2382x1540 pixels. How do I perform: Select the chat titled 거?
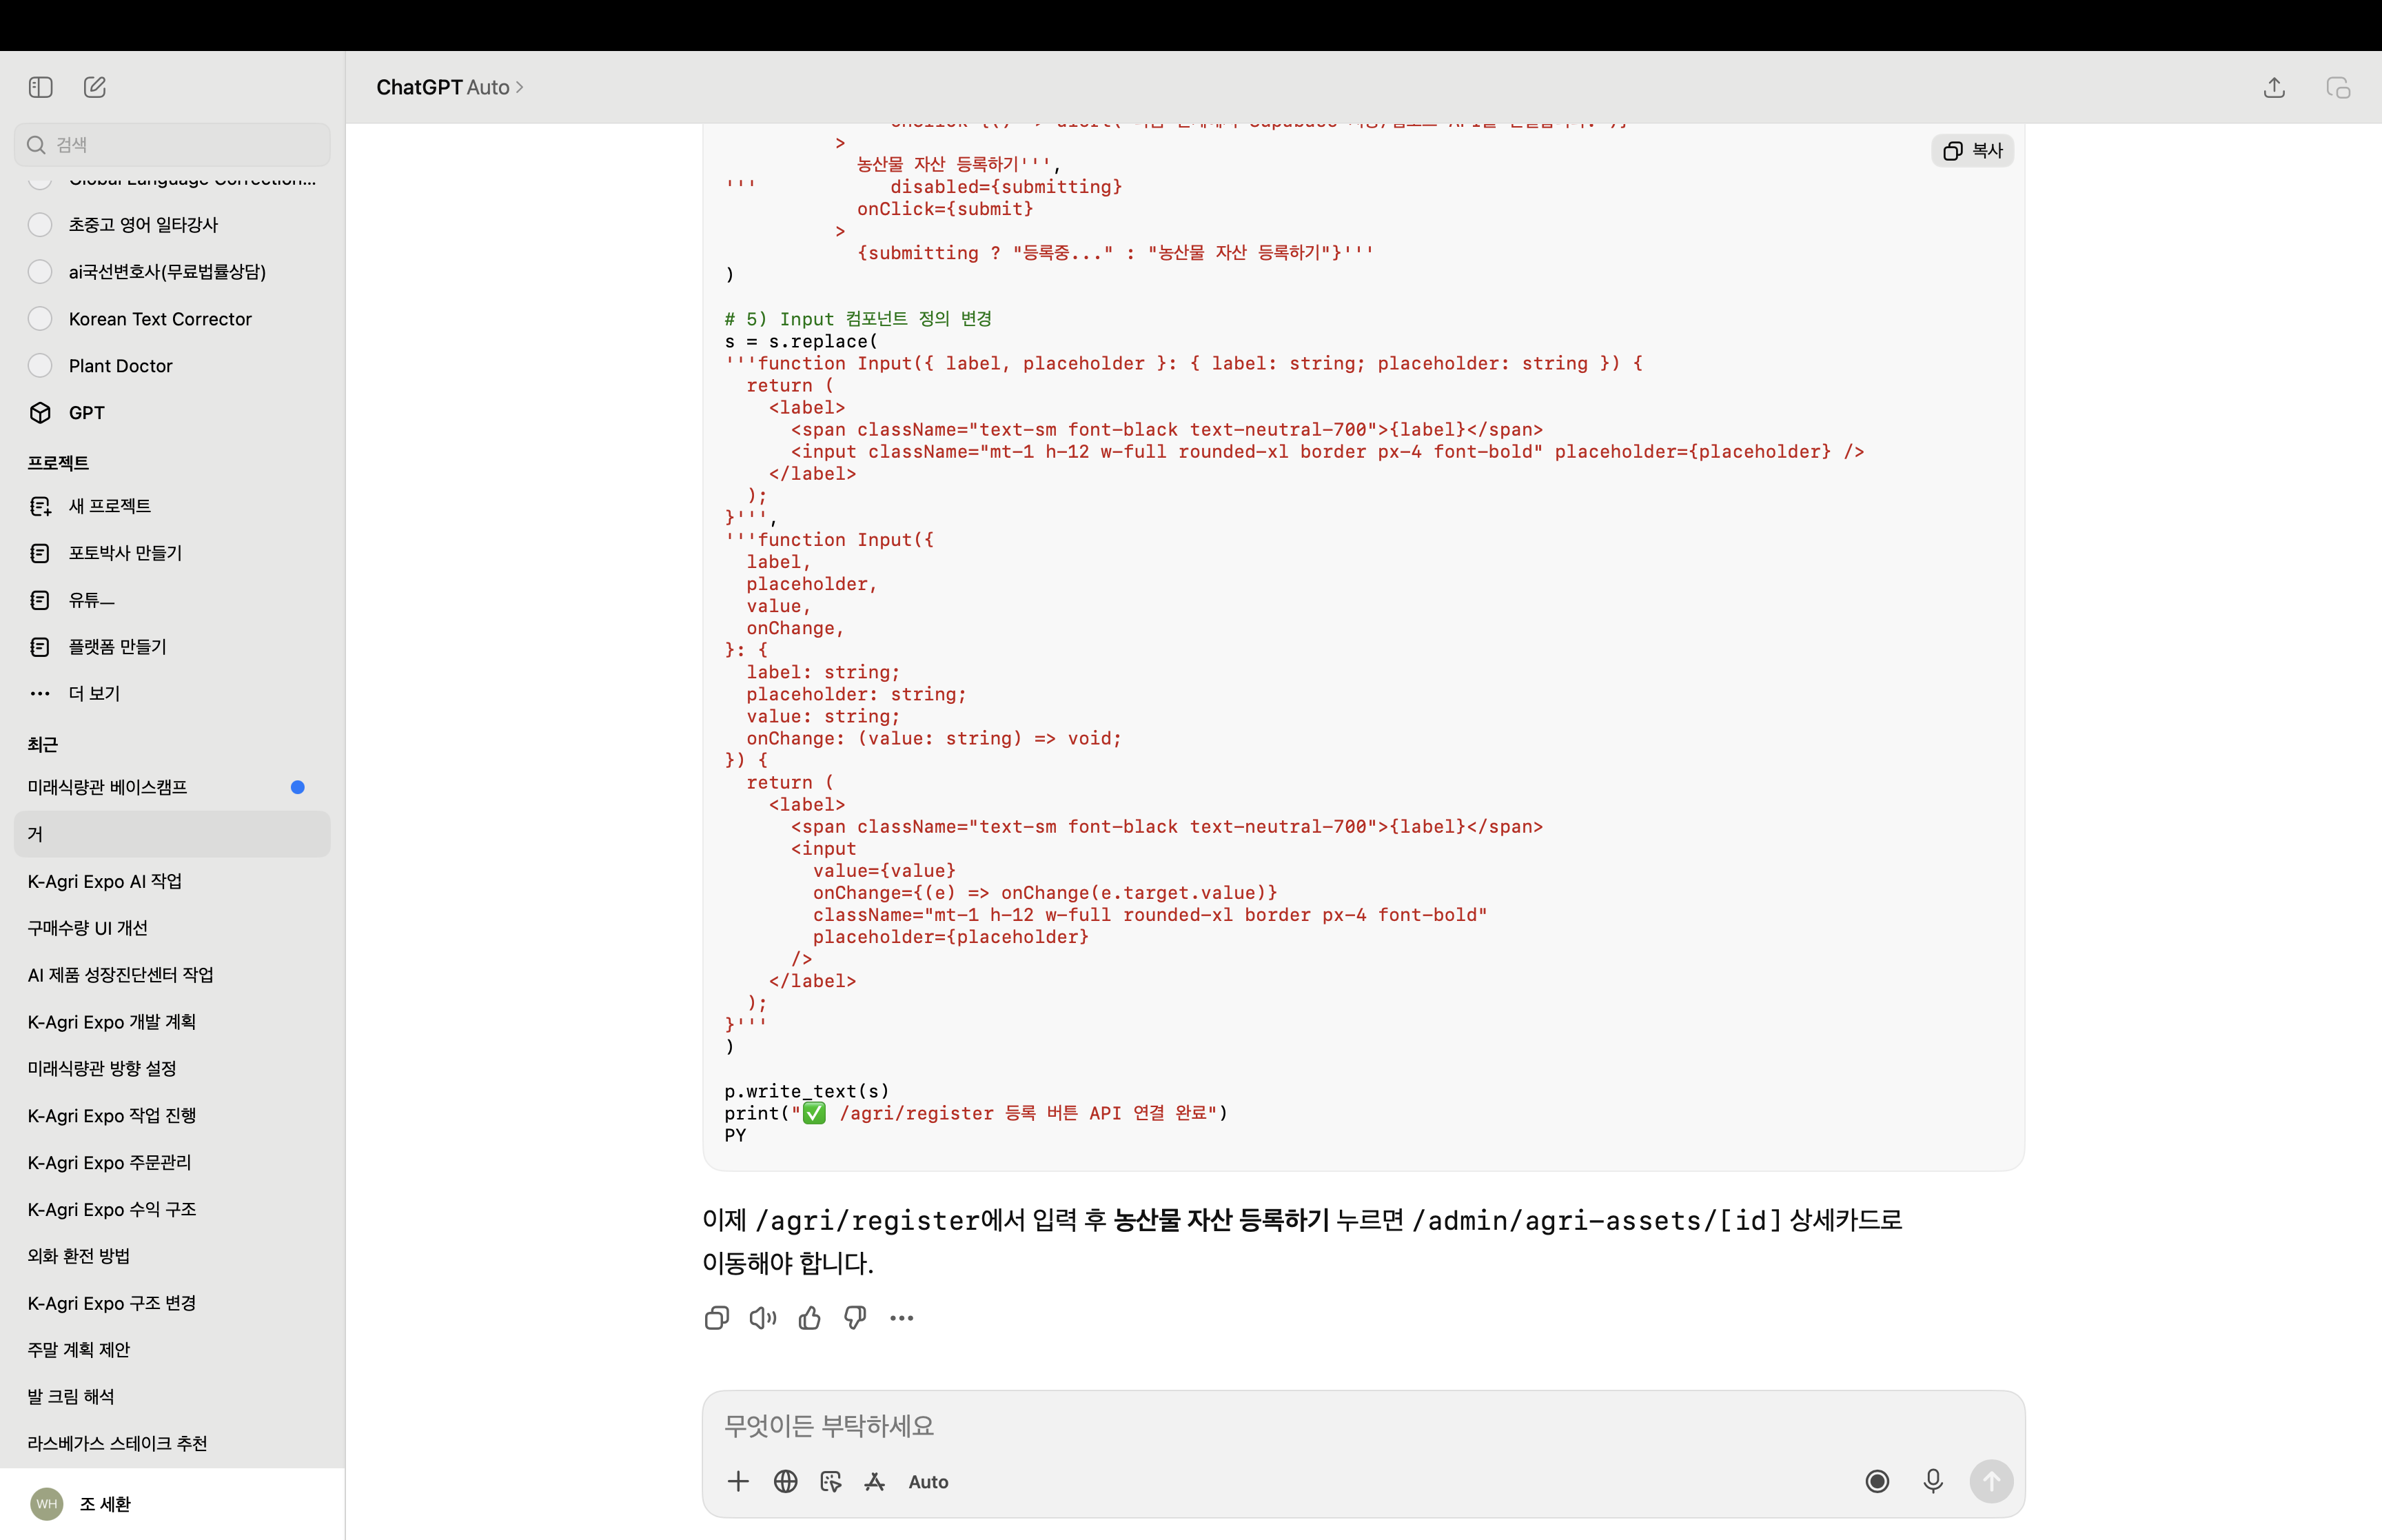[172, 834]
